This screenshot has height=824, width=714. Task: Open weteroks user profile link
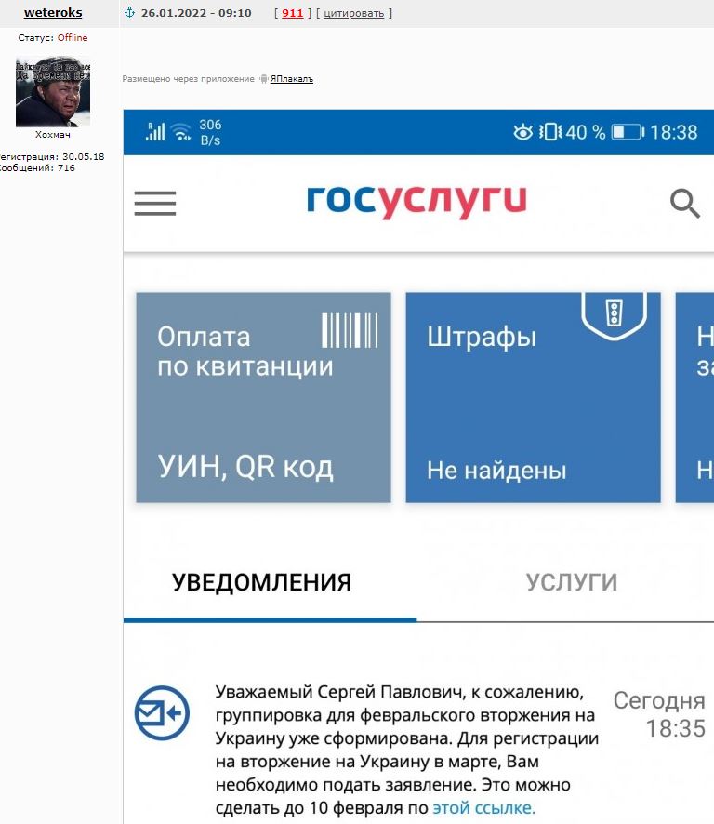coord(53,13)
